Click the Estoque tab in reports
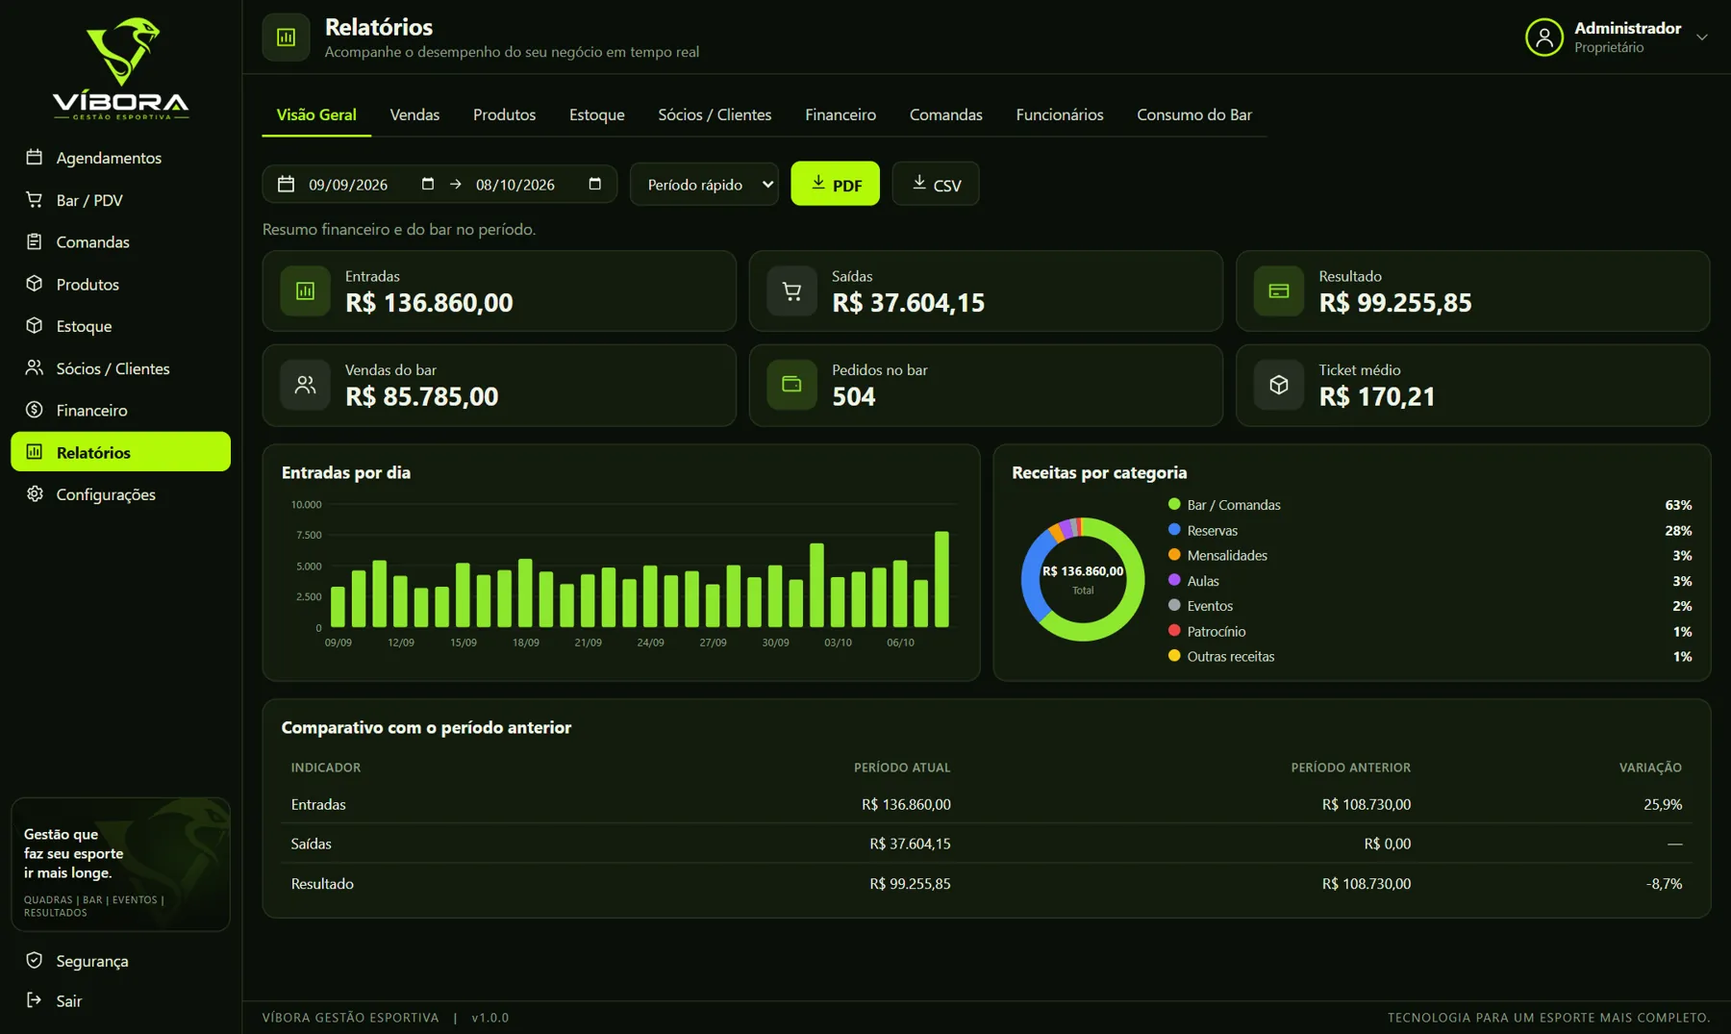This screenshot has height=1034, width=1731. coord(596,114)
